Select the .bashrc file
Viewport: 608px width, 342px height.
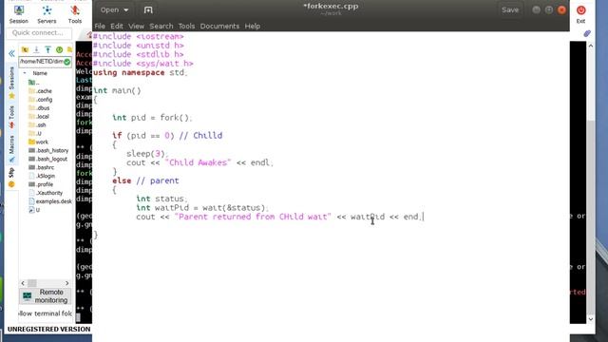click(41, 167)
